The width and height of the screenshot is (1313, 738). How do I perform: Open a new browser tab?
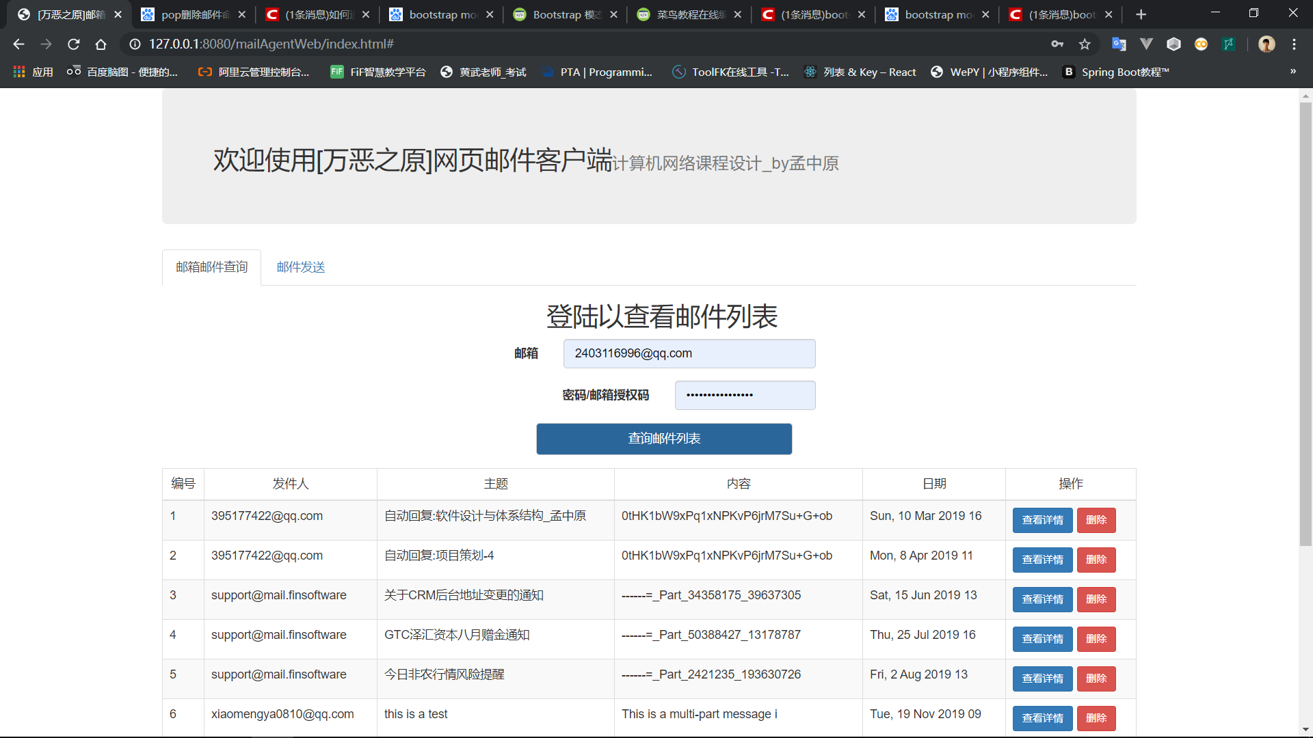pyautogui.click(x=1141, y=14)
